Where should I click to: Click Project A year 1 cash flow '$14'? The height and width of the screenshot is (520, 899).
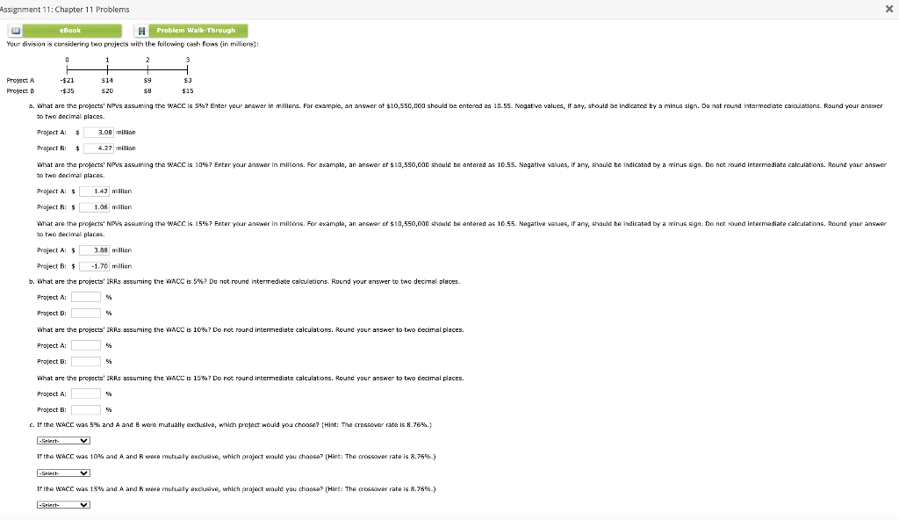tap(107, 80)
